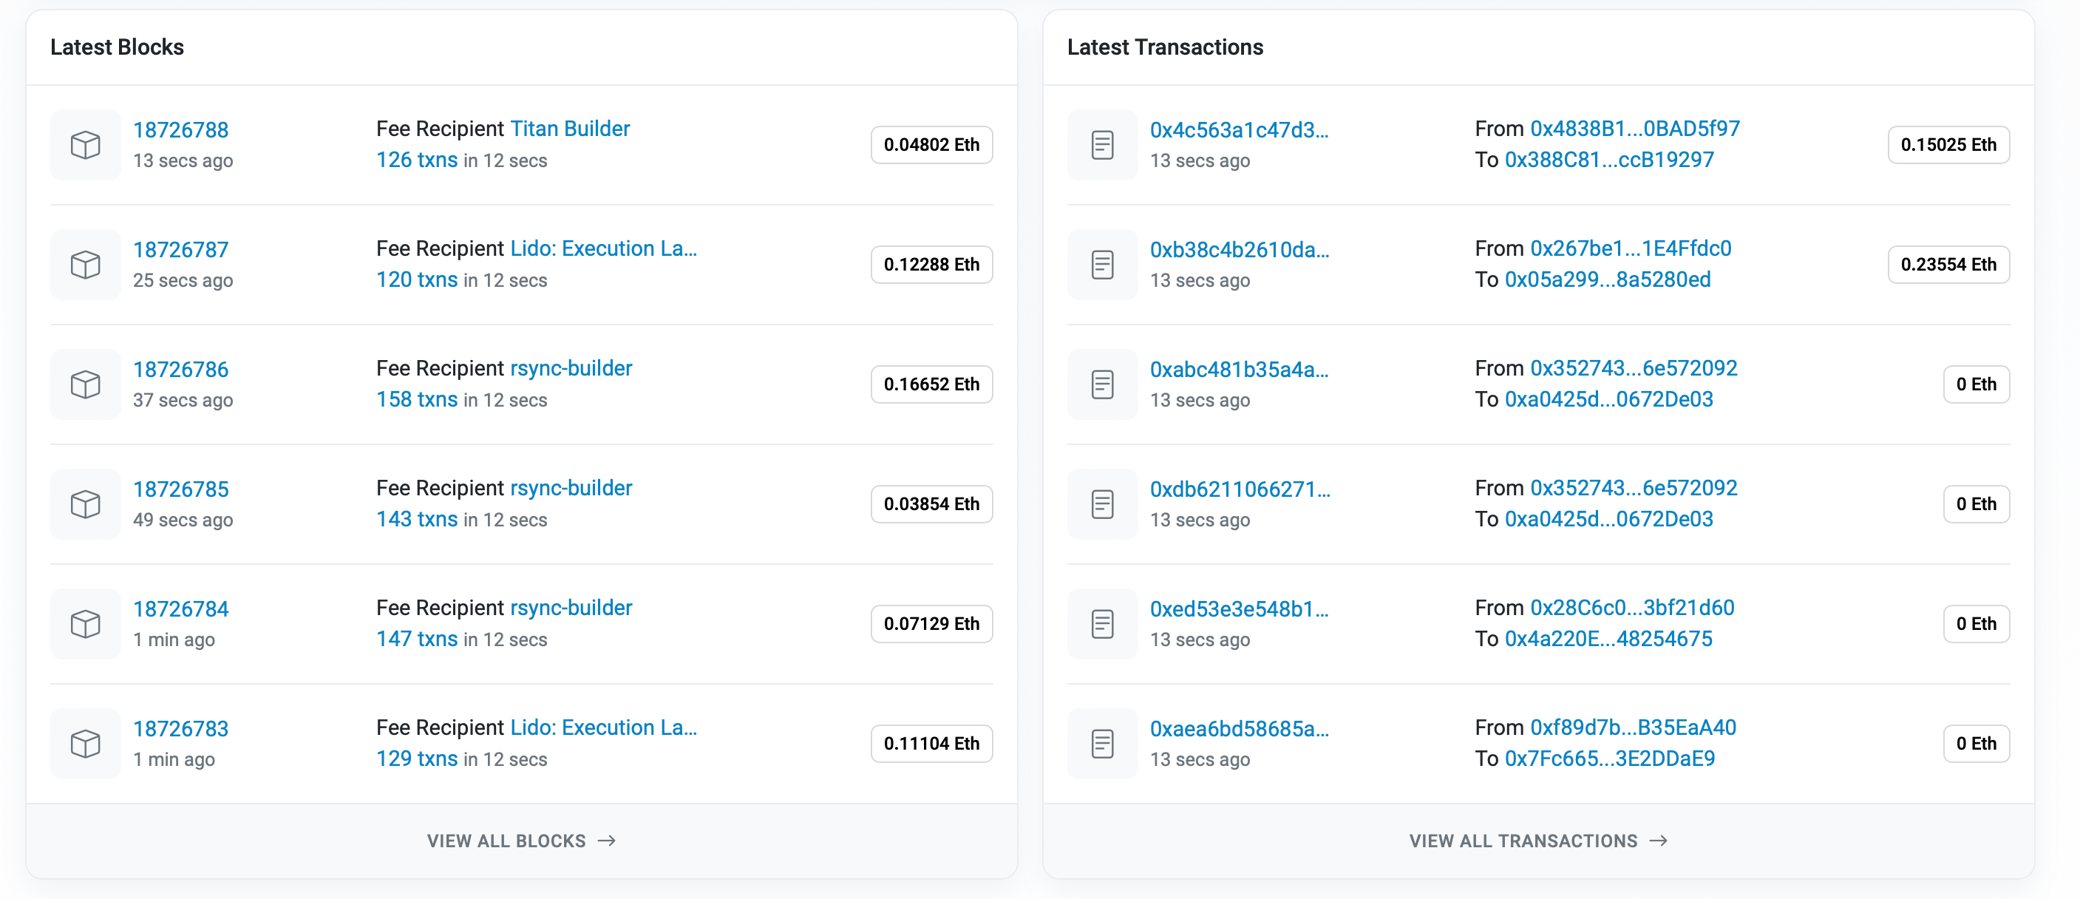Open block 18726785
The image size is (2080, 899).
pyautogui.click(x=181, y=489)
